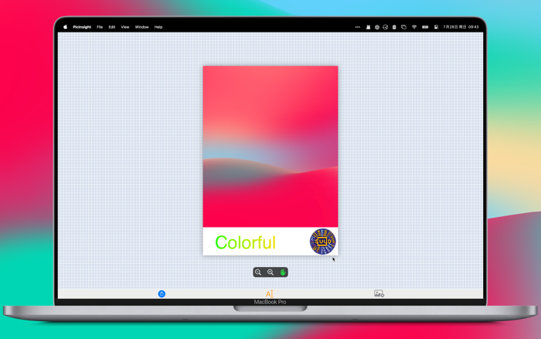Open the Apple menu
This screenshot has height=339, width=541.
click(x=65, y=27)
